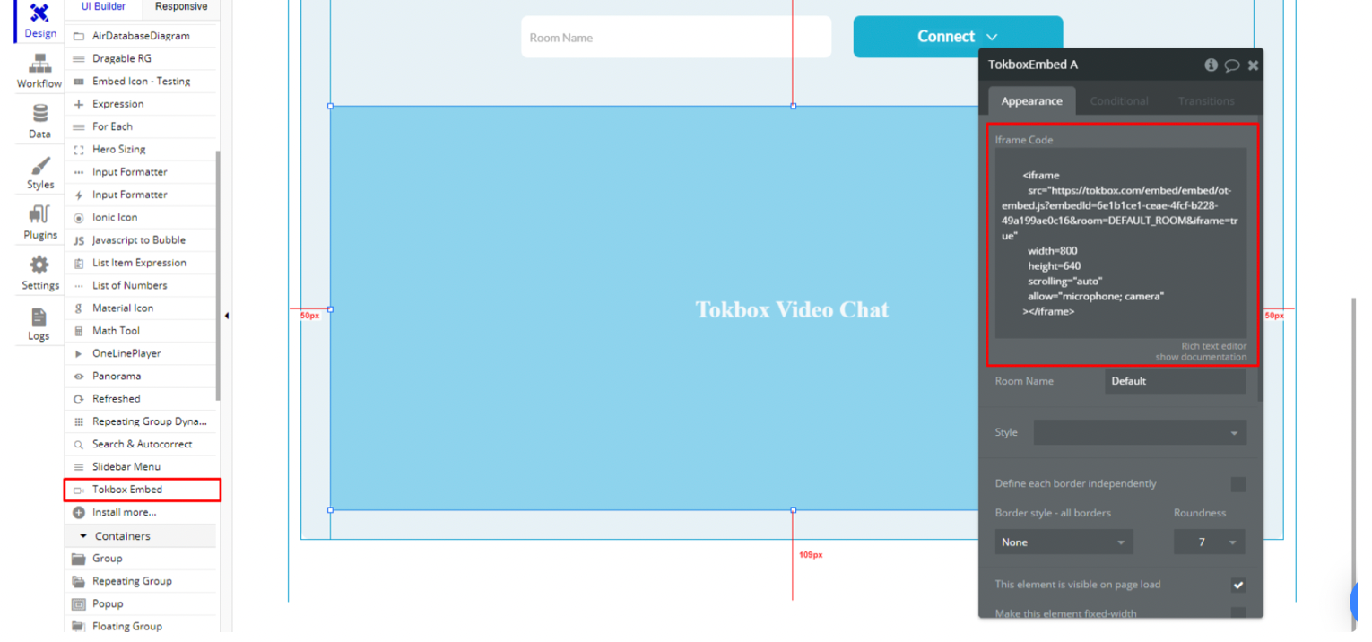This screenshot has width=1372, height=642.
Task: Open the Workflow section icon
Action: [x=39, y=63]
